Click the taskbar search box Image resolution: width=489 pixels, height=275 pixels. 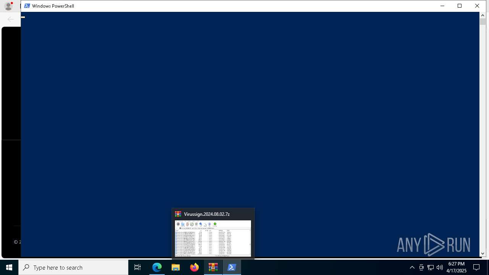(73, 267)
